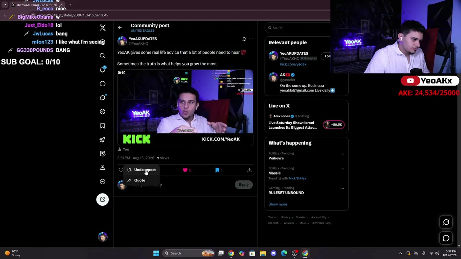Select Quote from the repost menu
461x259 pixels.
(x=141, y=180)
